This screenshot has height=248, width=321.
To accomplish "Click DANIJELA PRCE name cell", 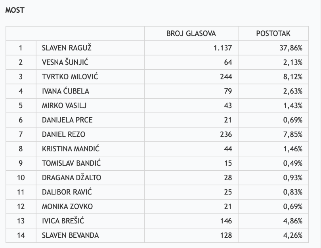I will click(x=67, y=120).
